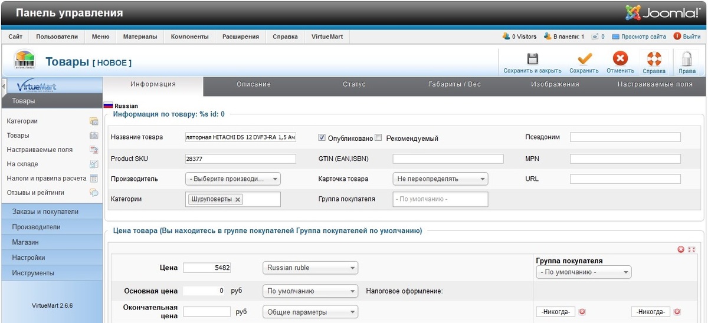Remove the Шуруповерты category tag
Viewport: 708px width, 323px height.
click(x=238, y=200)
